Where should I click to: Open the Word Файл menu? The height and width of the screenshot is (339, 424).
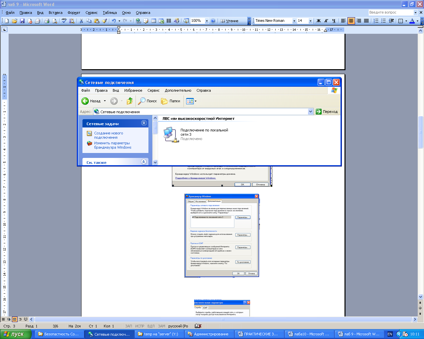10,13
